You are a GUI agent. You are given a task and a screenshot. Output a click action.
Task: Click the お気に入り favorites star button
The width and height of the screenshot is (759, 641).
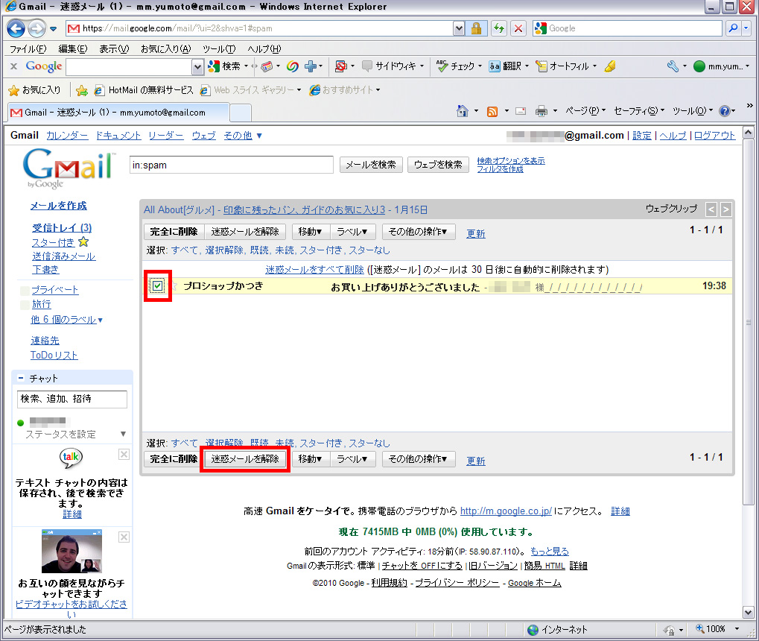35,90
